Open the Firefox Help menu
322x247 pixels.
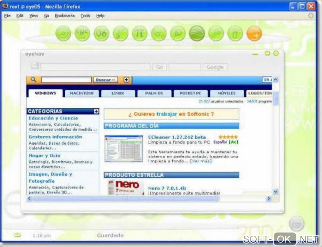point(100,16)
